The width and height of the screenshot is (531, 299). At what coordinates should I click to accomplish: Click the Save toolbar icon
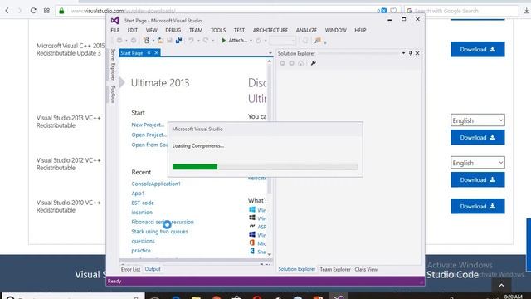click(x=169, y=41)
